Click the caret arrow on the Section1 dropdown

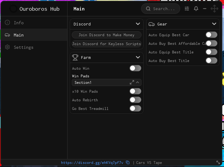[x=137, y=82]
